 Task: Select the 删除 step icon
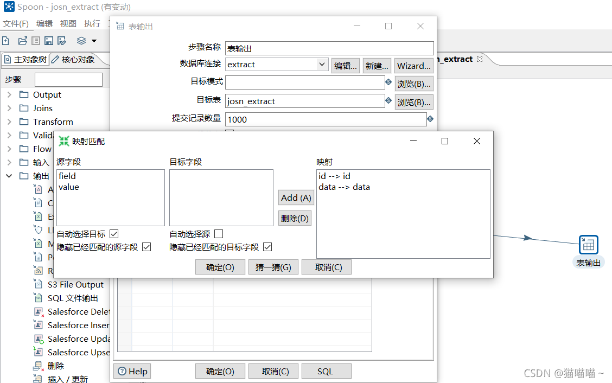38,366
